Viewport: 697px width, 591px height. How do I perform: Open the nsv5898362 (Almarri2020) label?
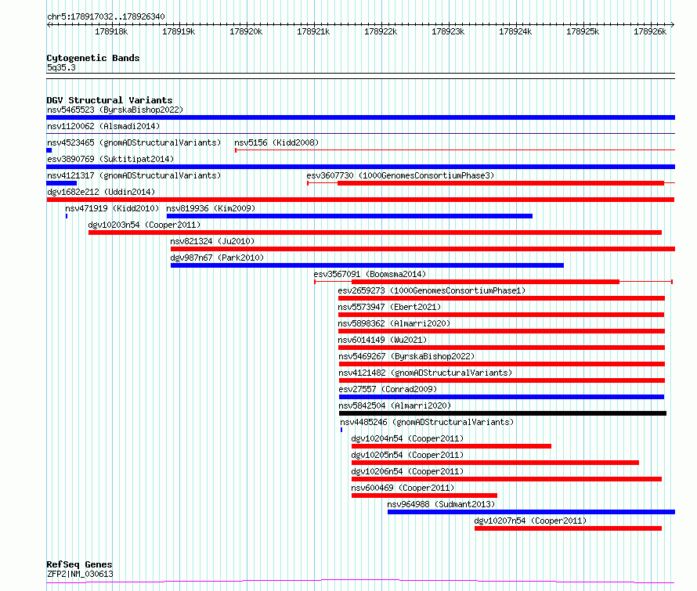[394, 323]
